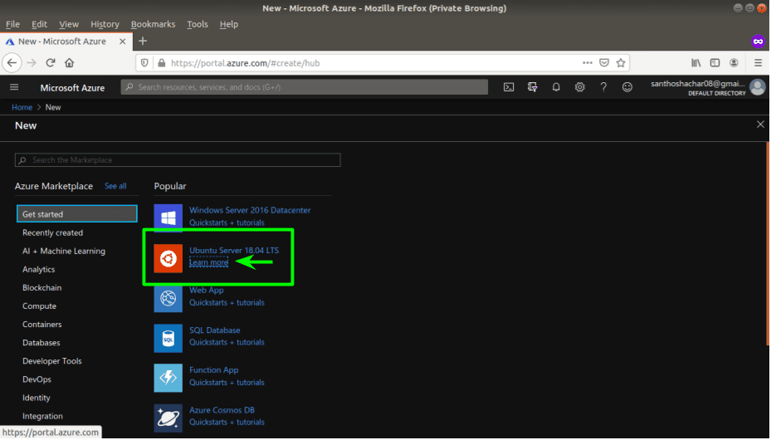Image resolution: width=771 pixels, height=440 pixels.
Task: Select Containers category
Action: [41, 325]
